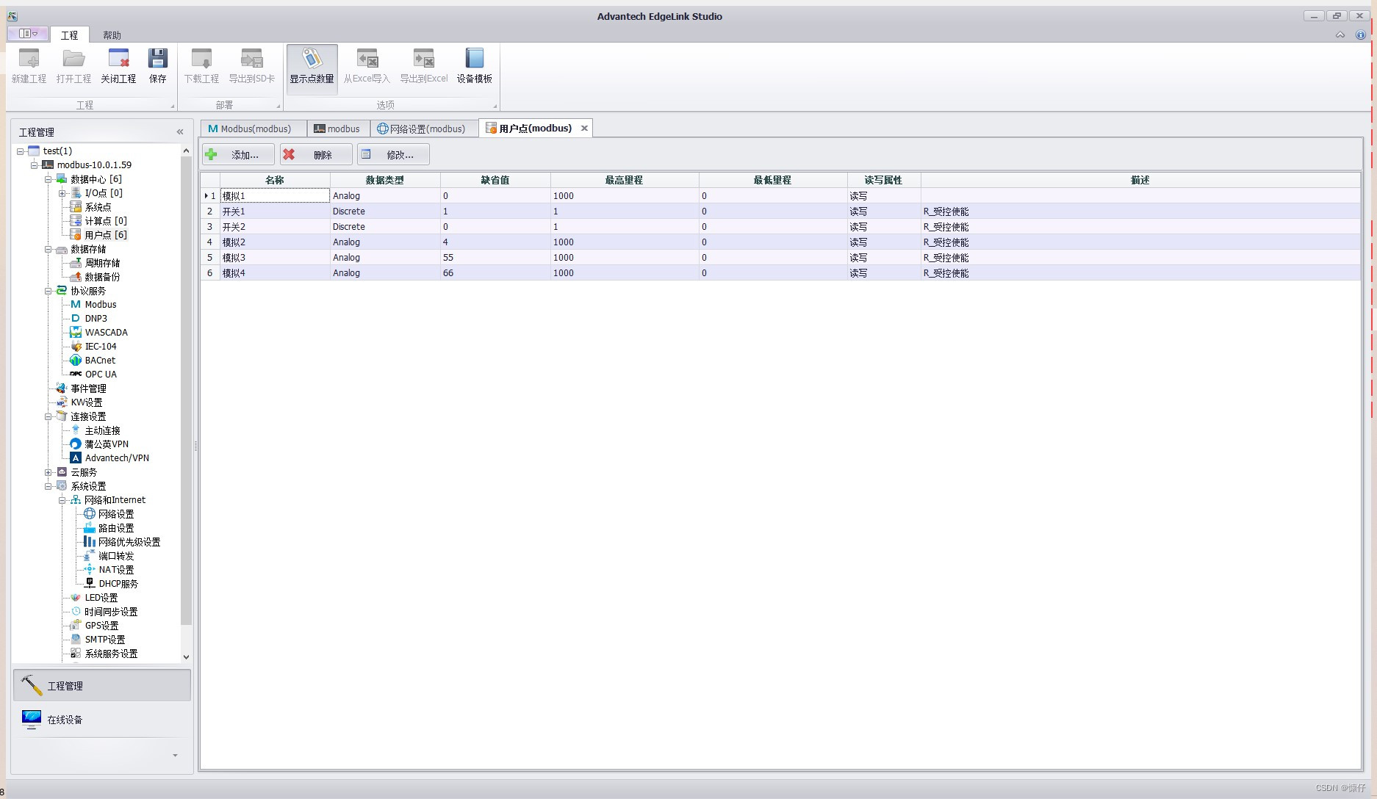The image size is (1377, 799).
Task: Collapse the 工程管理 panel with double-chevron
Action: (x=180, y=132)
